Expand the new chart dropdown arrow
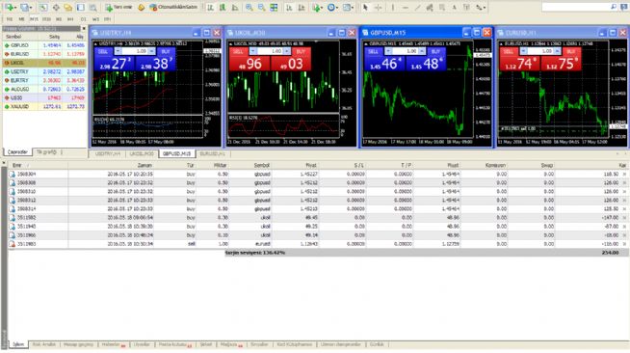The height and width of the screenshot is (353, 630). pos(15,8)
